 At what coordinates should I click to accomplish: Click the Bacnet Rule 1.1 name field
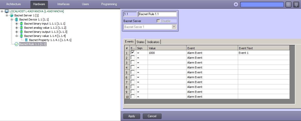157,14
